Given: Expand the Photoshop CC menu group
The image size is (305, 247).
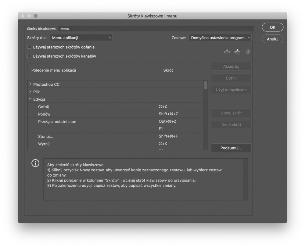Looking at the screenshot, I should coord(30,84).
